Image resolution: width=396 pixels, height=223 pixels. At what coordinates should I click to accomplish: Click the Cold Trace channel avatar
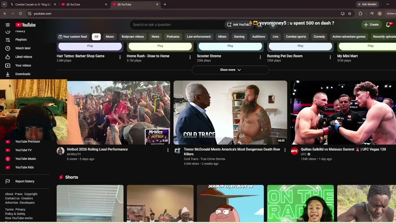[x=177, y=151]
